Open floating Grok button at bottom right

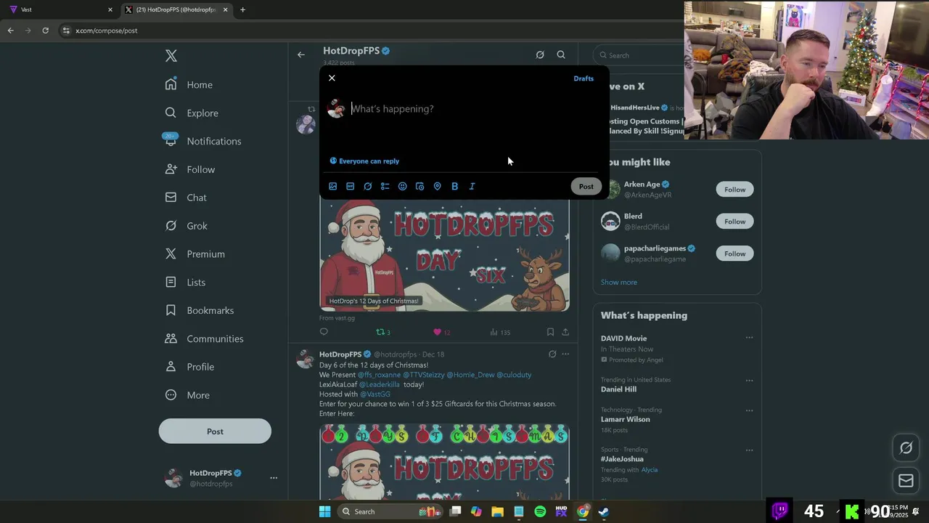pyautogui.click(x=906, y=448)
